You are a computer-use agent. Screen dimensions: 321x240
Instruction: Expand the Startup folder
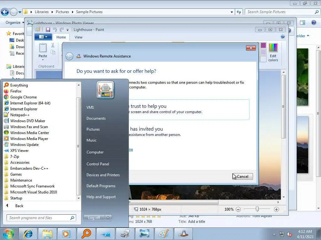click(13, 198)
